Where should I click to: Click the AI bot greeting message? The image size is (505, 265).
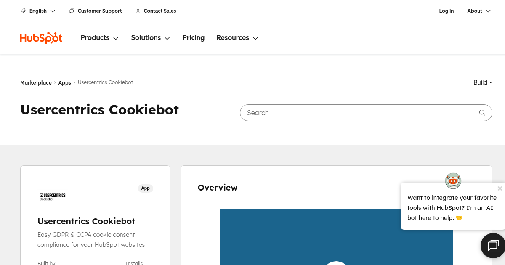coord(452,208)
